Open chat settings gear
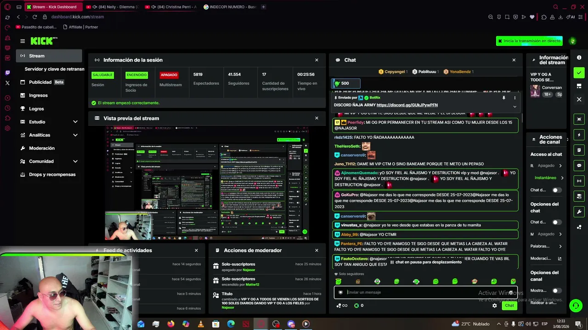The height and width of the screenshot is (330, 588). (x=495, y=306)
